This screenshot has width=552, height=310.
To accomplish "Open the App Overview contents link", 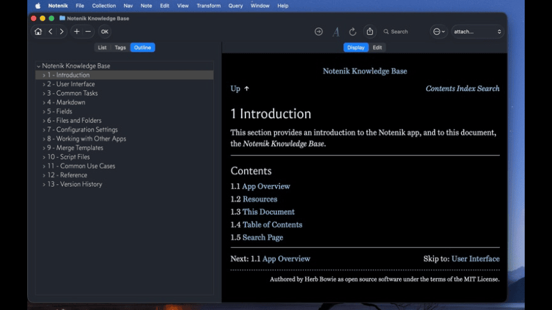I will tap(266, 187).
